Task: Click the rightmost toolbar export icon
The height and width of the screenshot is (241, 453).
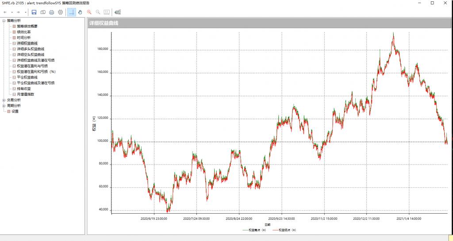Action: [x=118, y=12]
